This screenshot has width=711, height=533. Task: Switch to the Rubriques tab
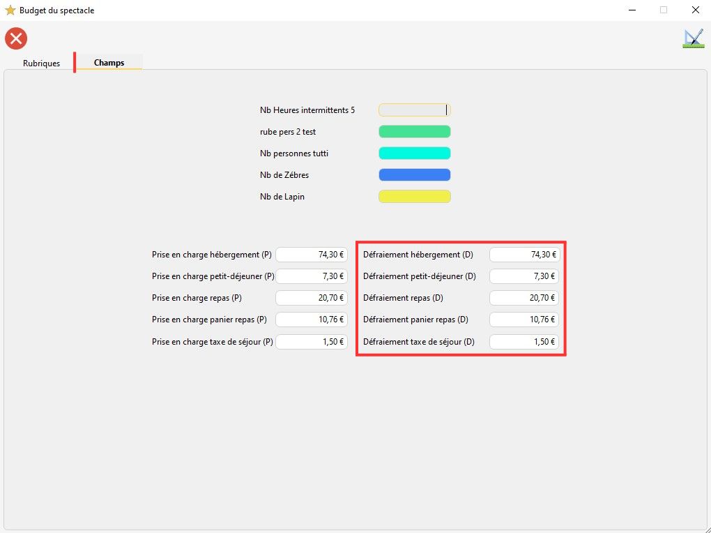(x=41, y=63)
